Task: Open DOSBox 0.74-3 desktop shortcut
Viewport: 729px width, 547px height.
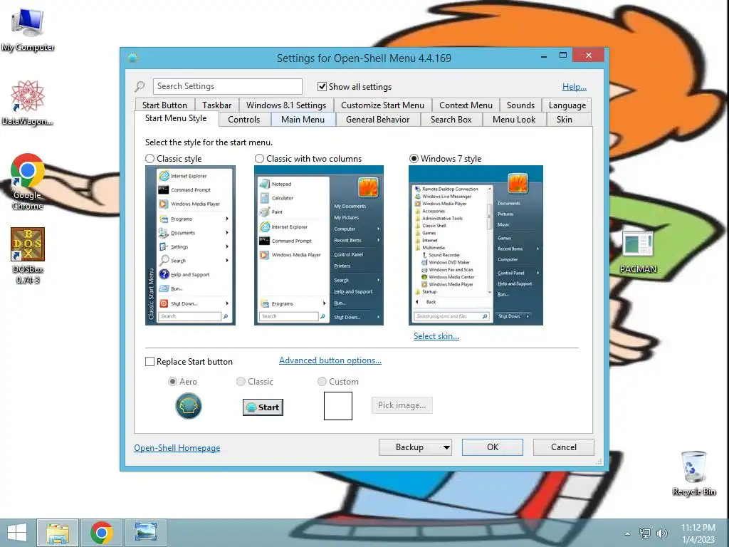Action: coord(28,256)
